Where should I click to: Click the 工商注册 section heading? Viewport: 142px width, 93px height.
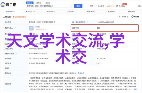[x=7, y=17]
